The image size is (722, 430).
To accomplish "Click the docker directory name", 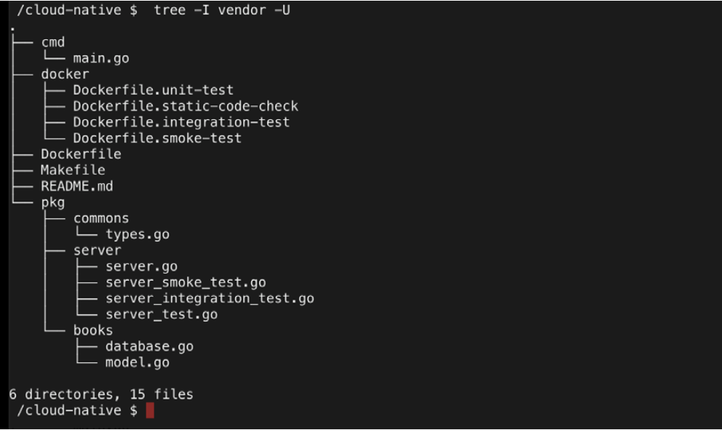I will pyautogui.click(x=65, y=74).
